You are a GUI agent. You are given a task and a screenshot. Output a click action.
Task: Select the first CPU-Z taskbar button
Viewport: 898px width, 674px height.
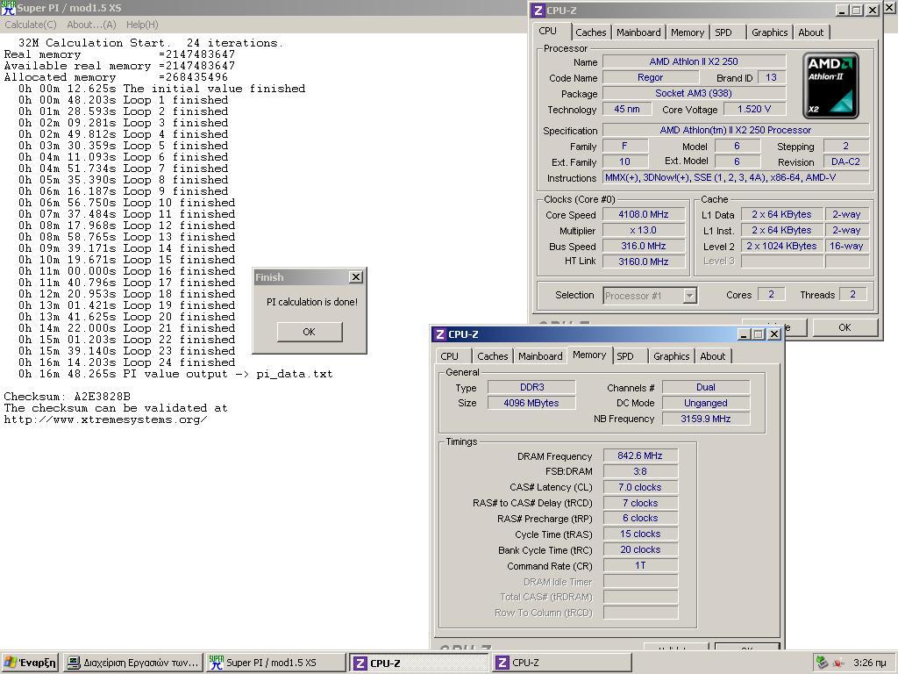tap(419, 663)
